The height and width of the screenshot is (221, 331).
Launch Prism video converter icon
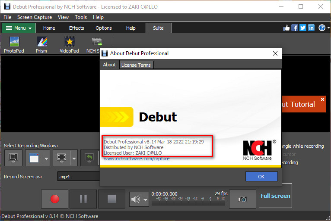41,44
